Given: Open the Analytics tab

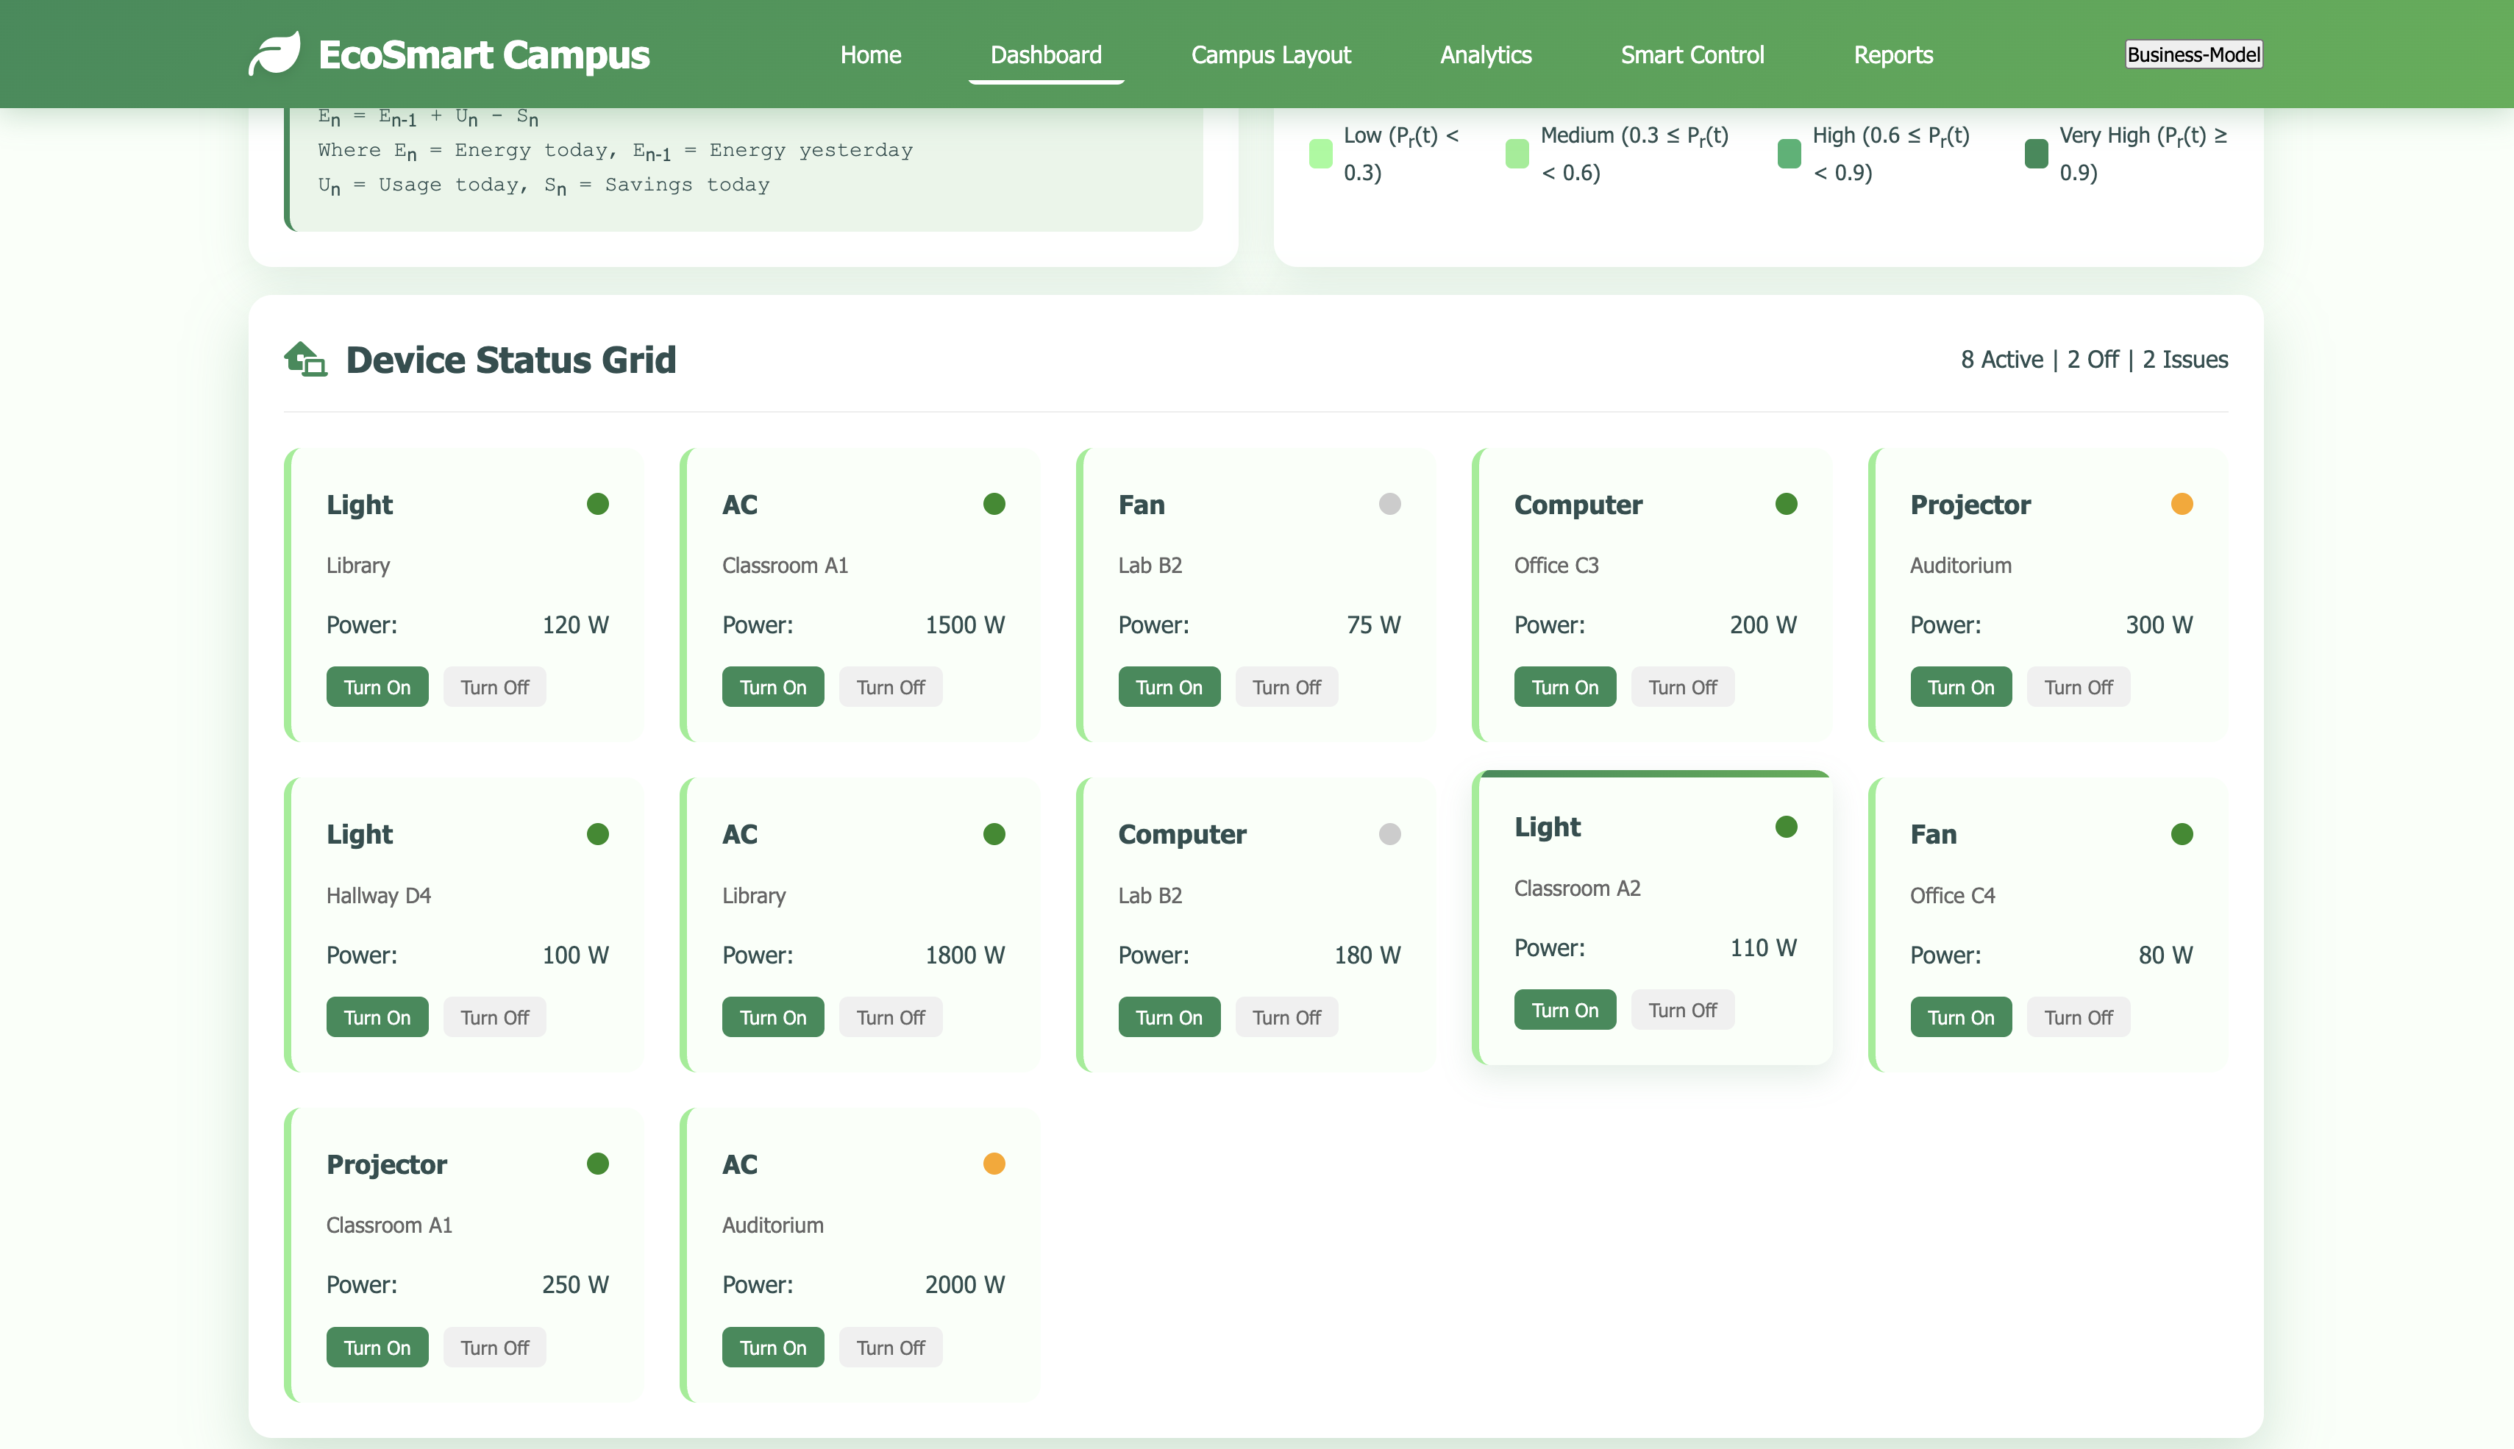Looking at the screenshot, I should (1484, 54).
